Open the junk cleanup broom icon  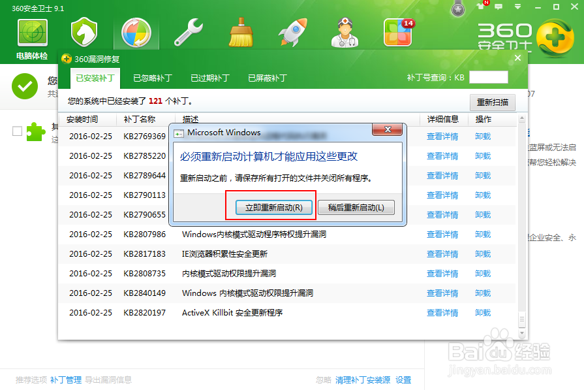241,33
